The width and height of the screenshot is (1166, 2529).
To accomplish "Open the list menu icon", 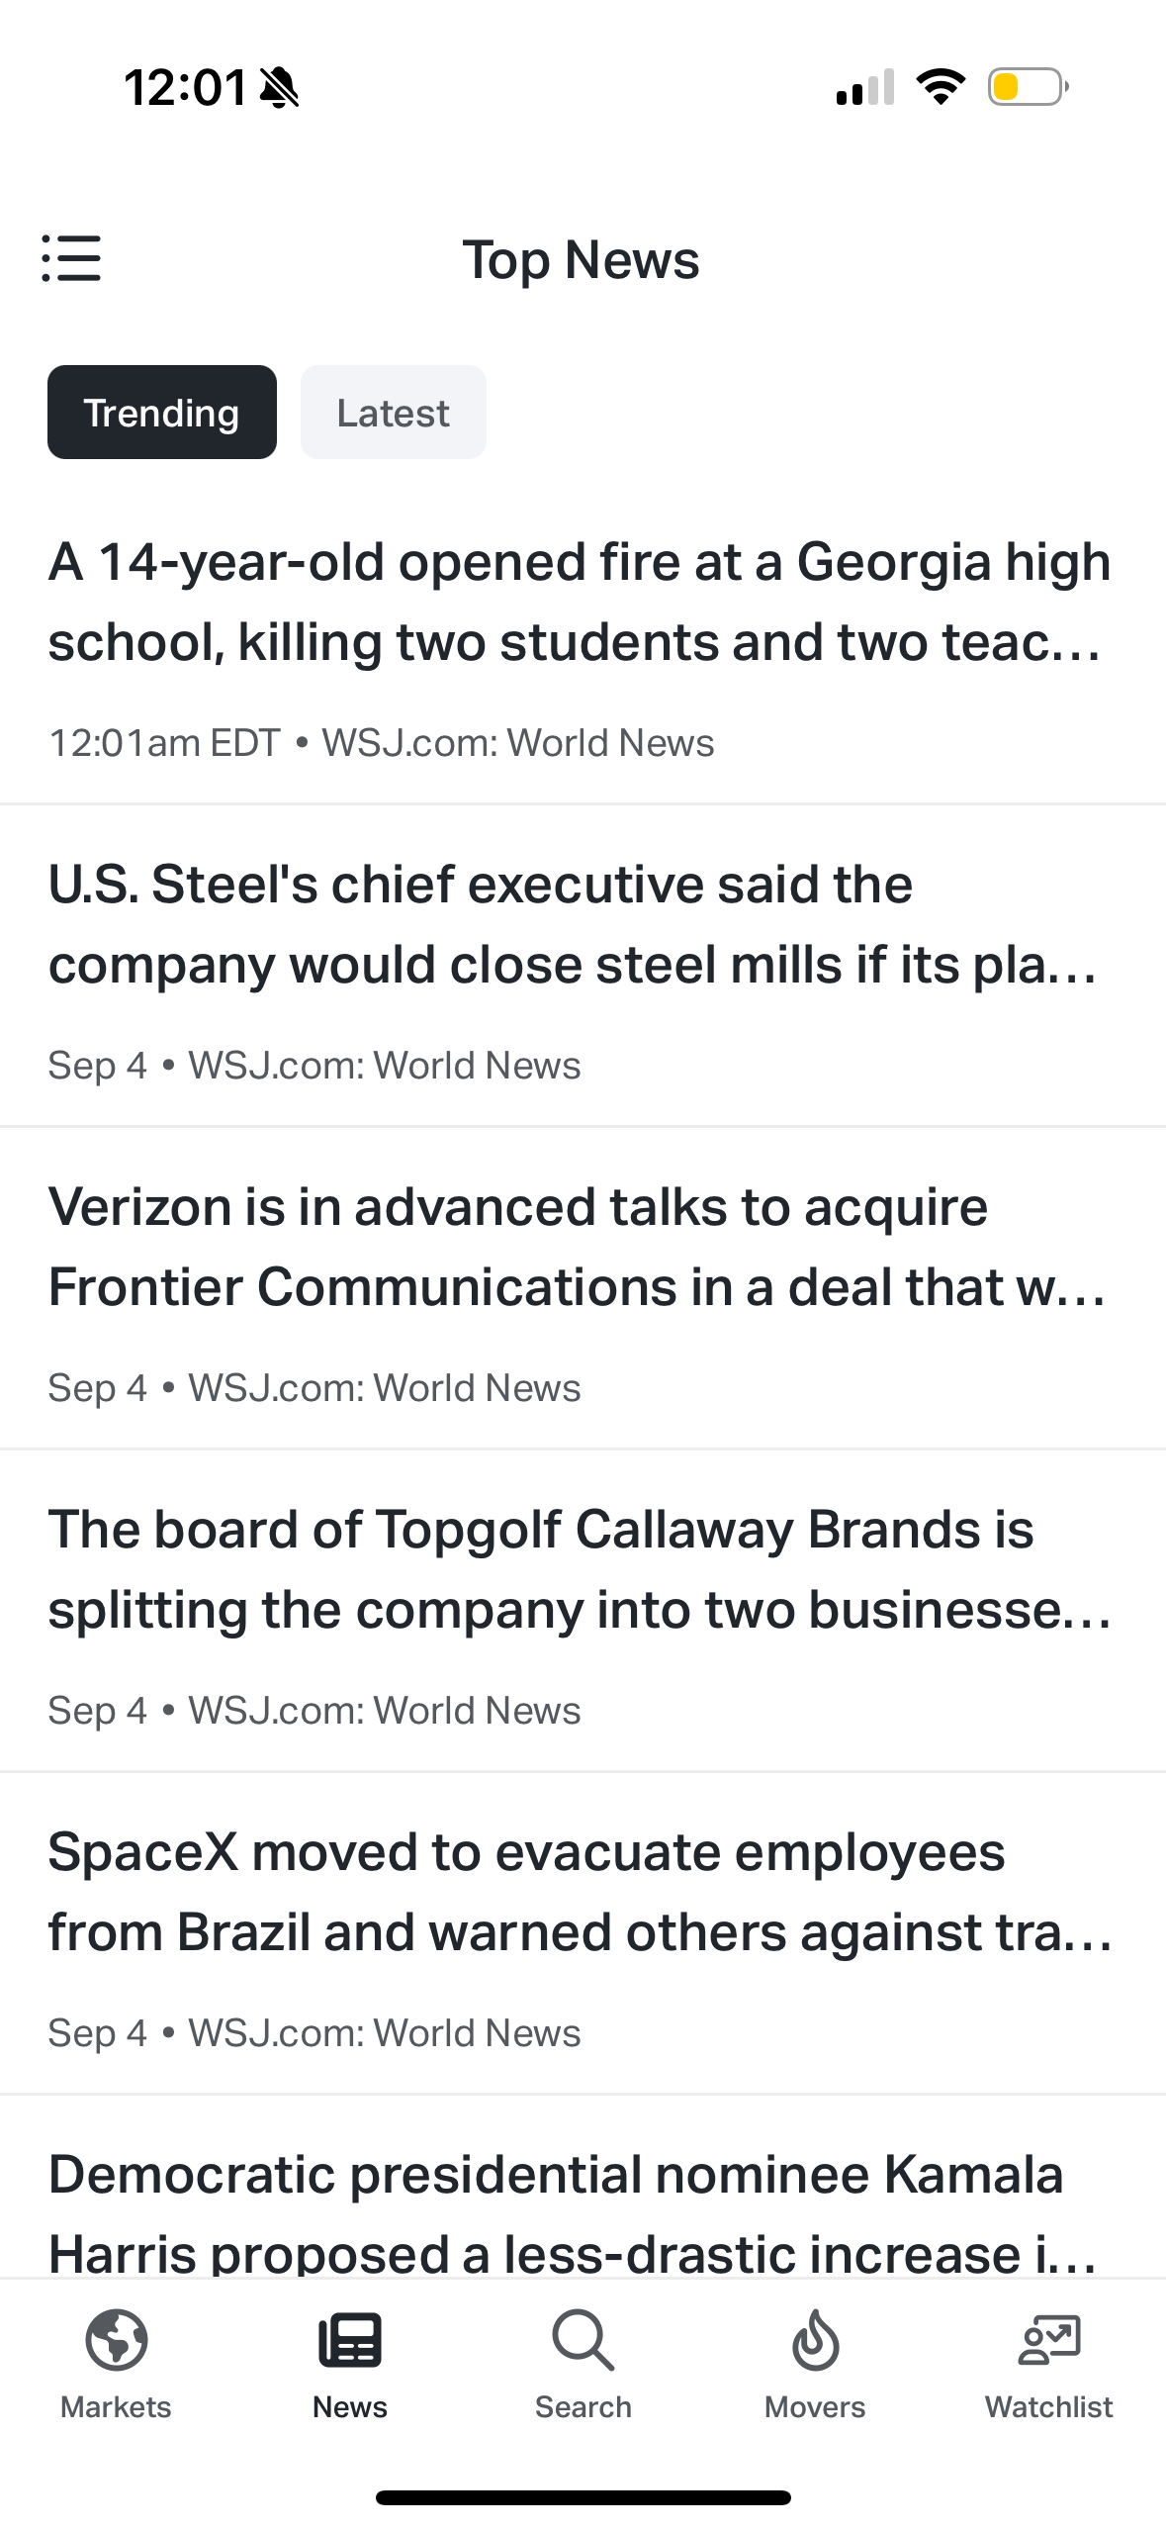I will click(x=71, y=258).
